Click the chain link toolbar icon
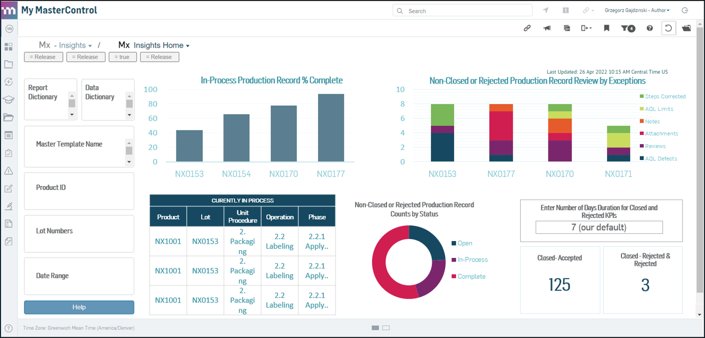Screen dimensions: 705x338 527,28
